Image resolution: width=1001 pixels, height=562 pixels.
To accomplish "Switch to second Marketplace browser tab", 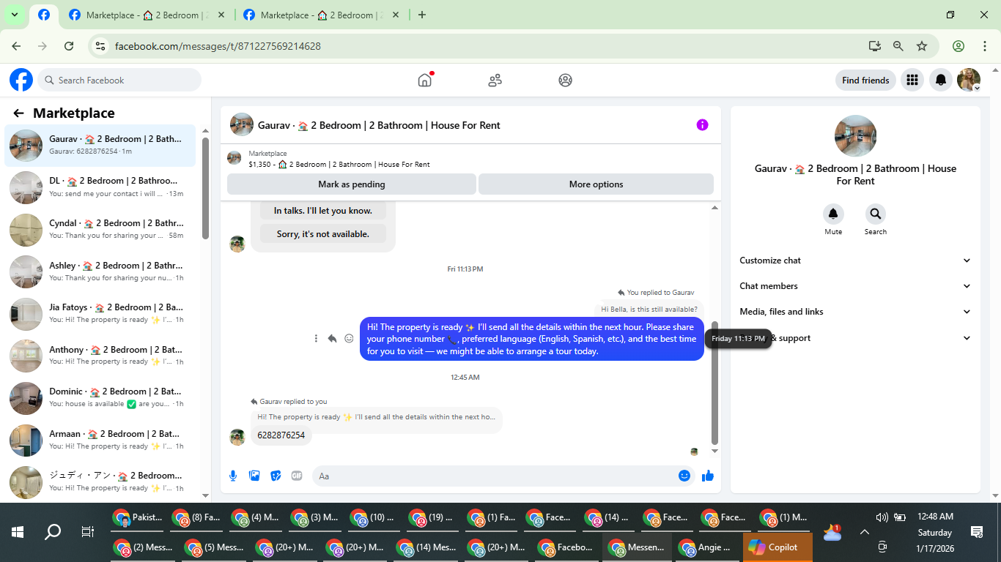I will tap(320, 15).
